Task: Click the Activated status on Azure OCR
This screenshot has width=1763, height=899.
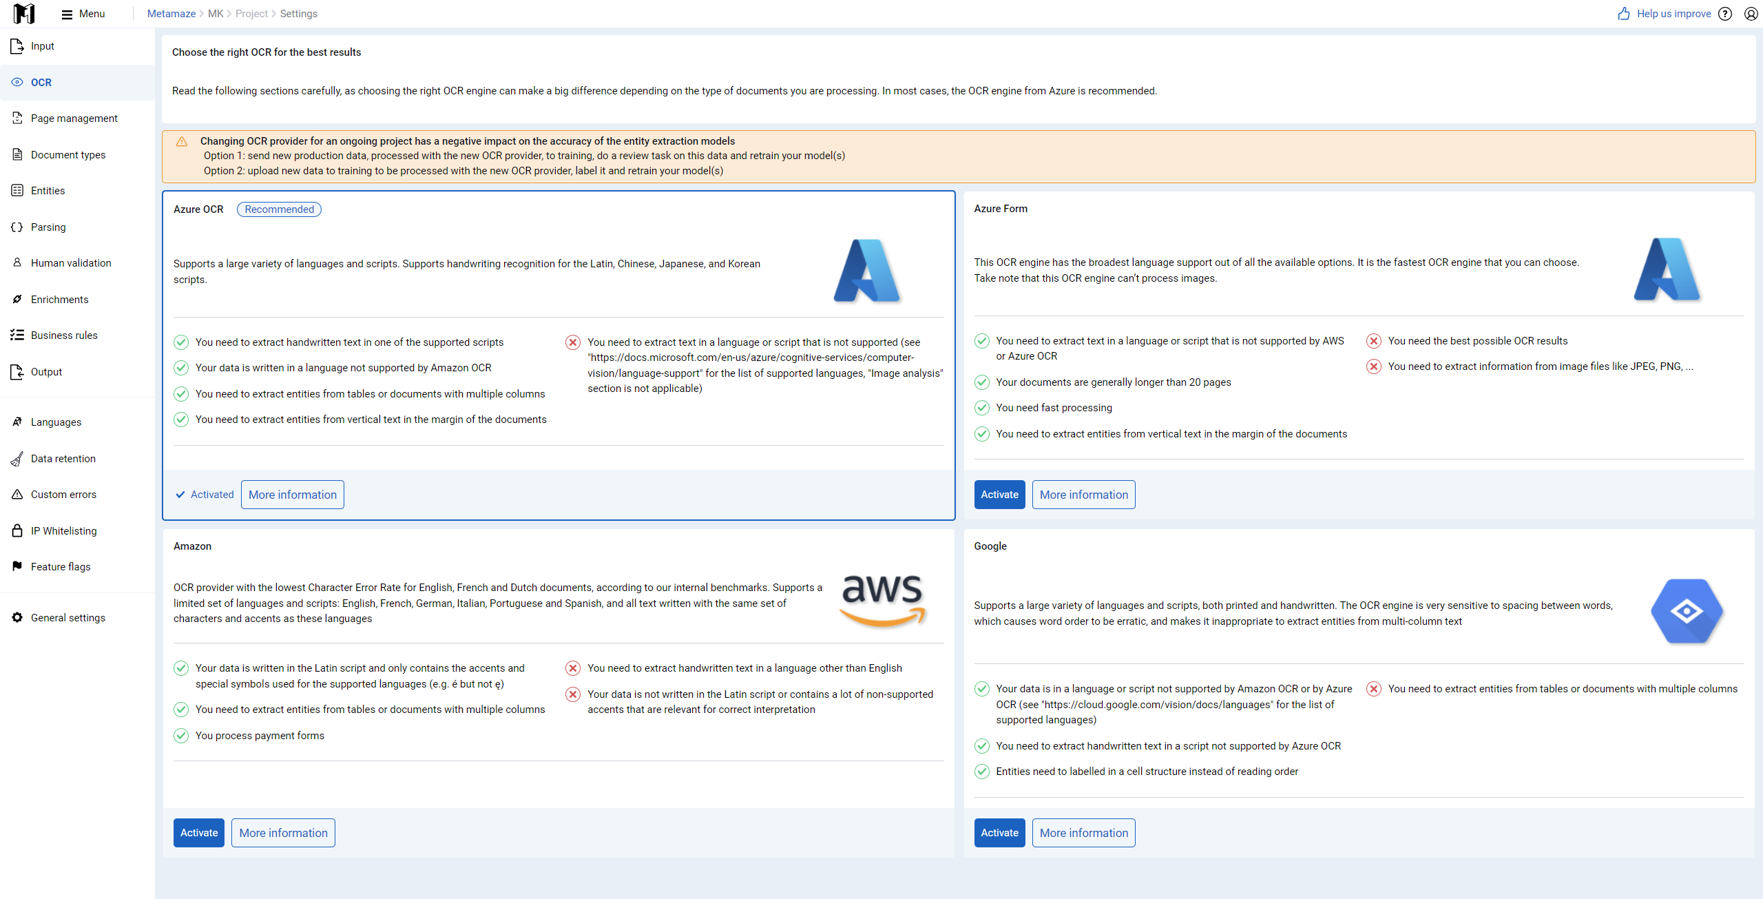Action: click(205, 495)
